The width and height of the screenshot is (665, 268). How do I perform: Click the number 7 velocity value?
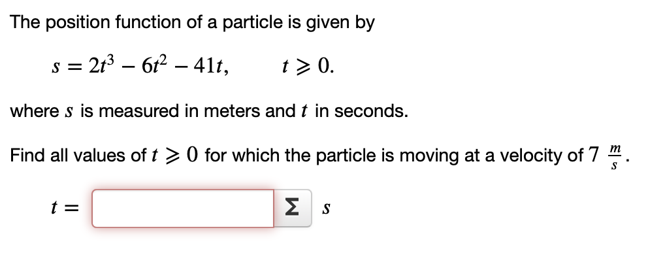click(594, 155)
